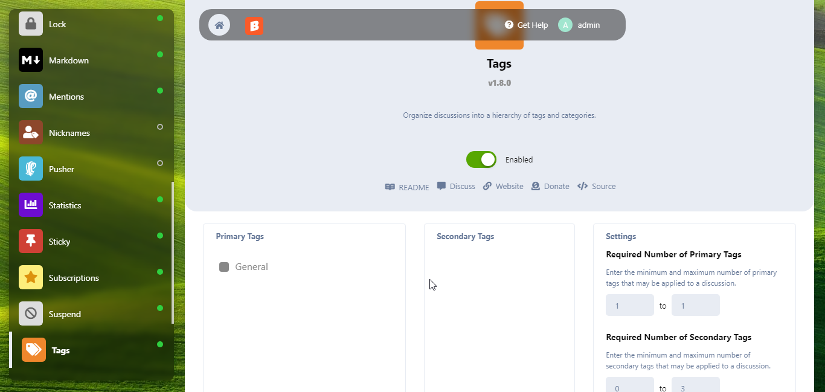The width and height of the screenshot is (825, 392).
Task: Click the orange B logo icon
Action: click(x=254, y=25)
